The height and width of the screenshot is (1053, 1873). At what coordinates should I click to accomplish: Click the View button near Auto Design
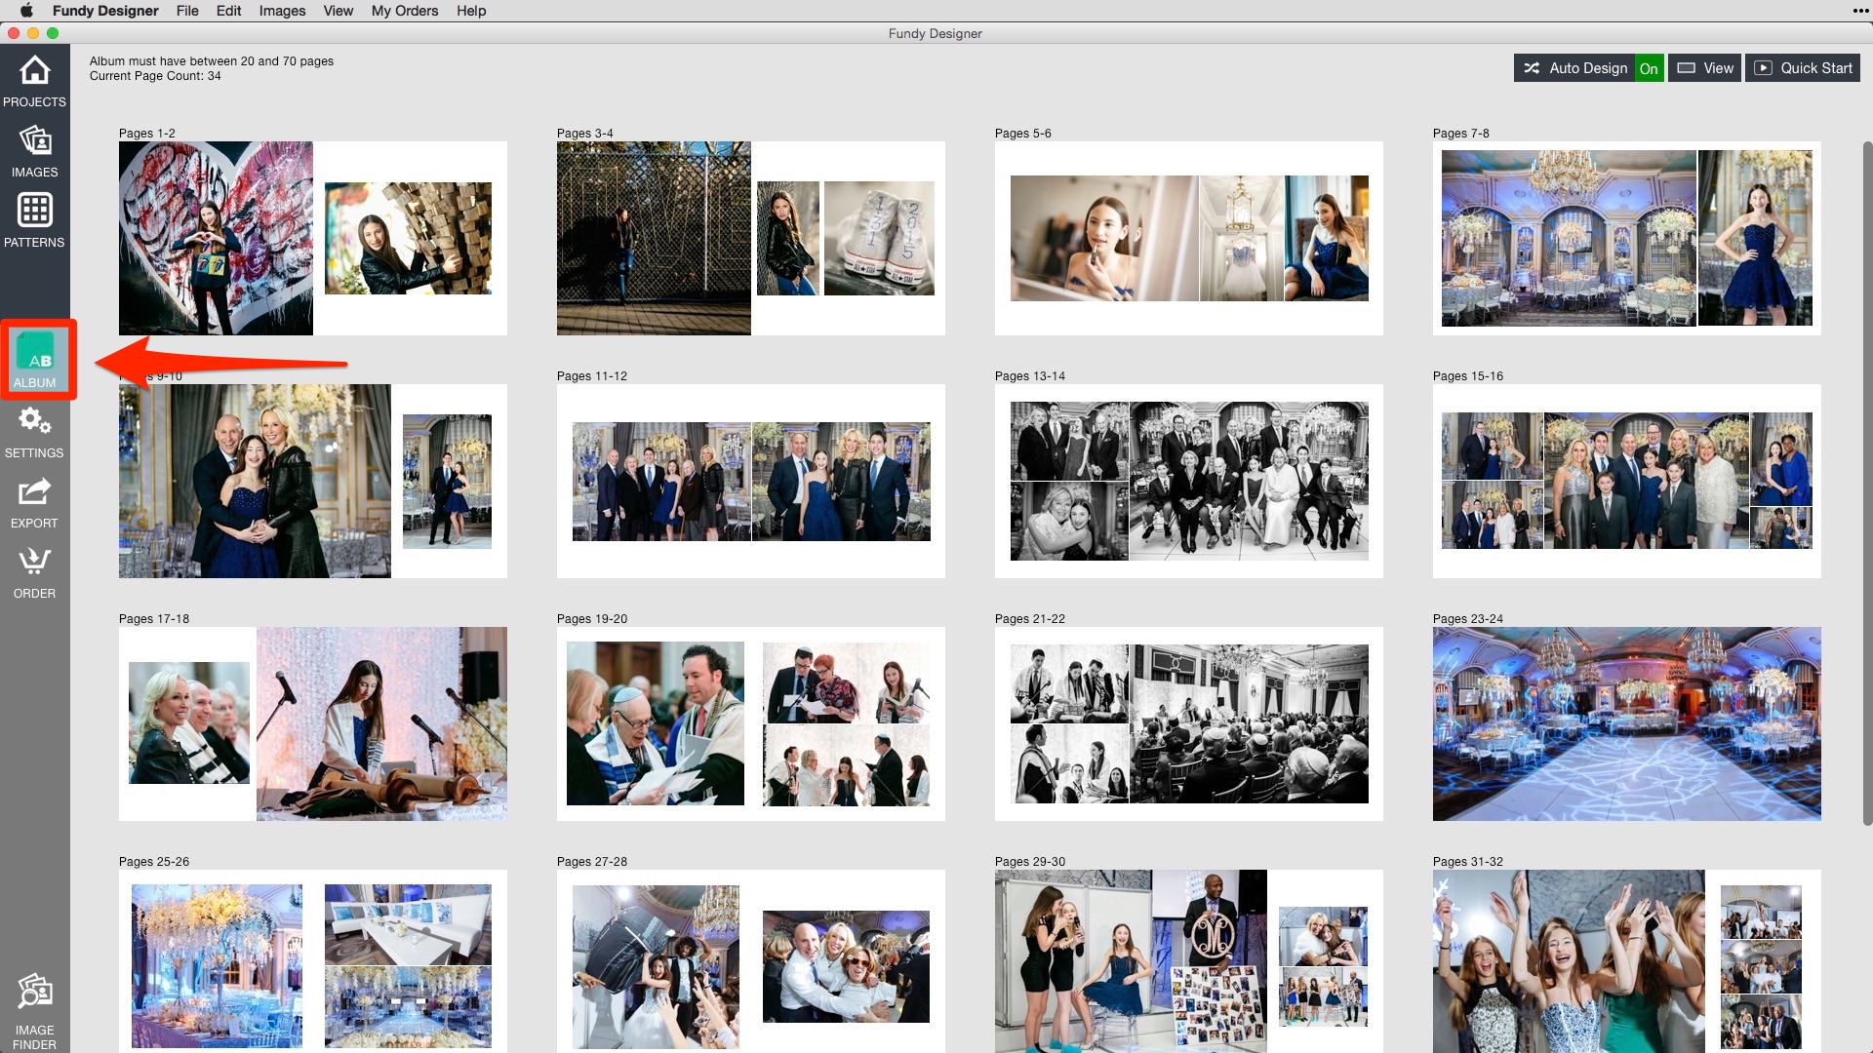1704,68
